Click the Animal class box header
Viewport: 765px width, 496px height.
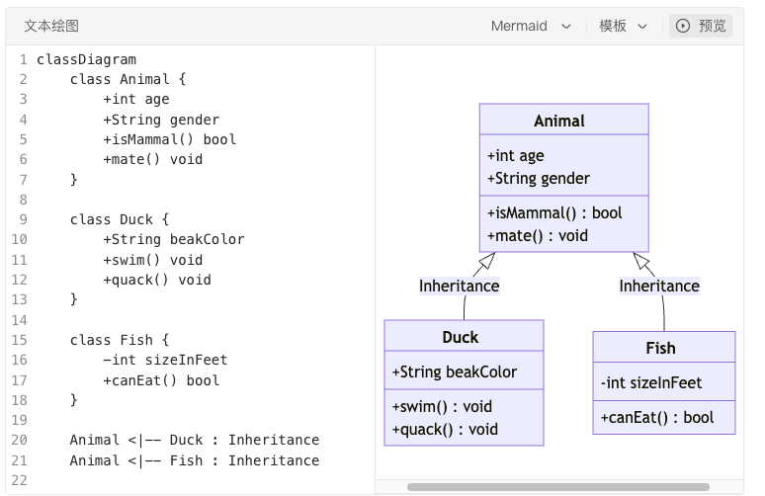[563, 121]
